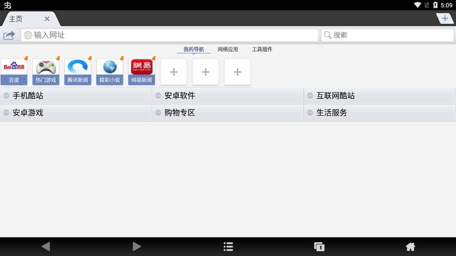
Task: Open the 网易新闻 shortcut tile
Action: pyautogui.click(x=142, y=72)
